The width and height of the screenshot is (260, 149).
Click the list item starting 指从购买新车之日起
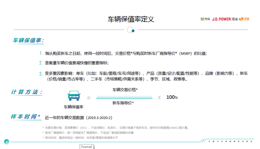[126, 53]
